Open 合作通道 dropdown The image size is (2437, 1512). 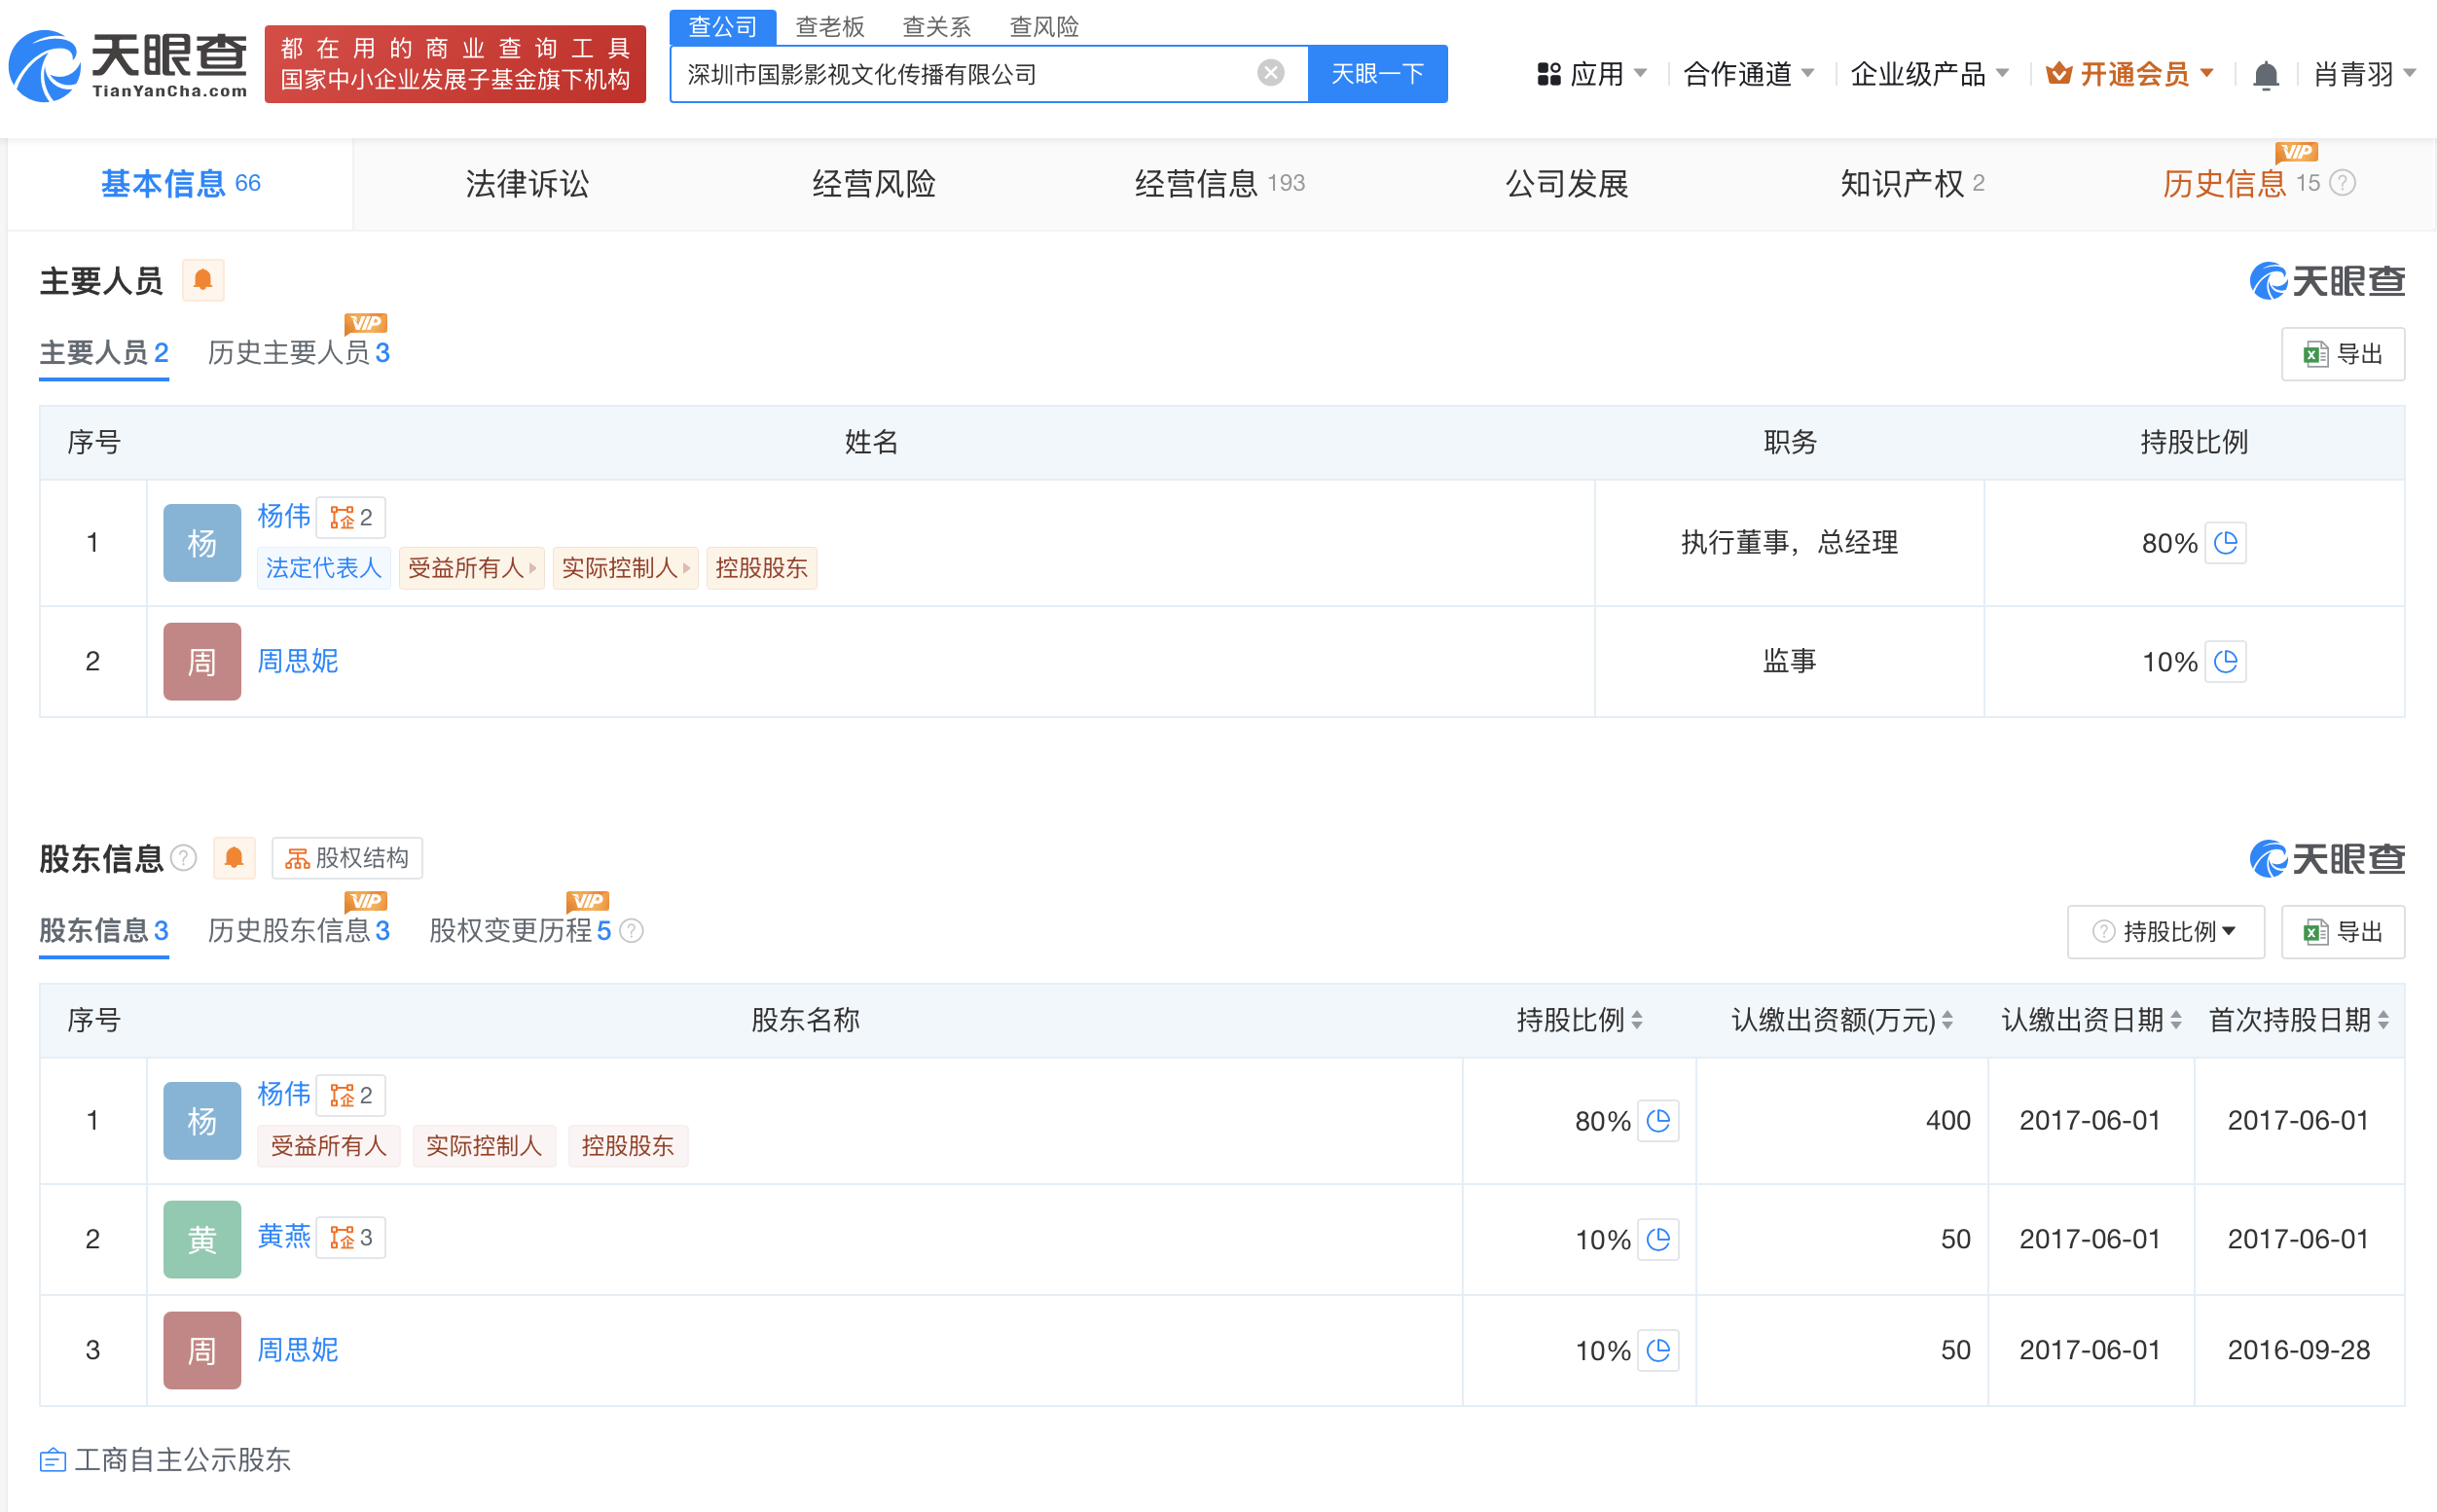1748,74
